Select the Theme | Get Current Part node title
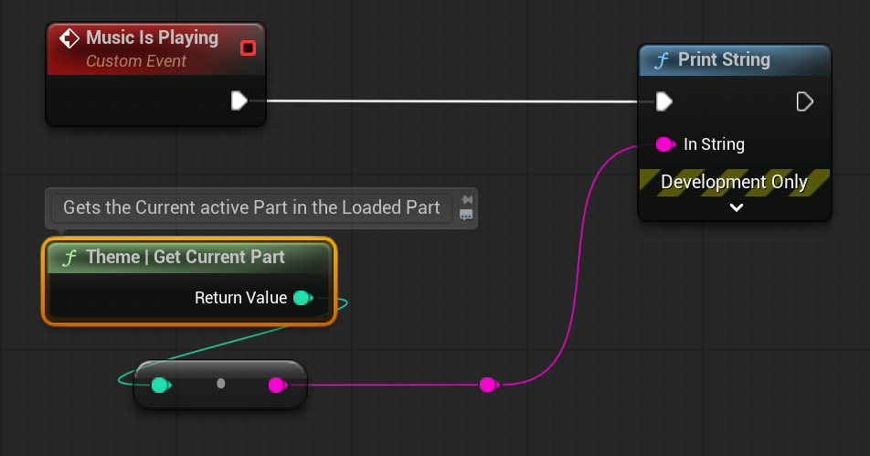The image size is (870, 456). tap(186, 258)
